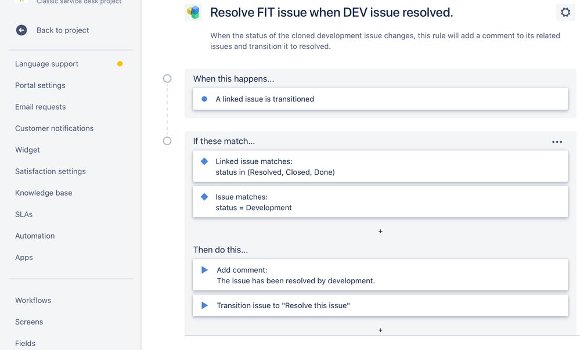Click the plus icon below the Transition issue action

[380, 330]
